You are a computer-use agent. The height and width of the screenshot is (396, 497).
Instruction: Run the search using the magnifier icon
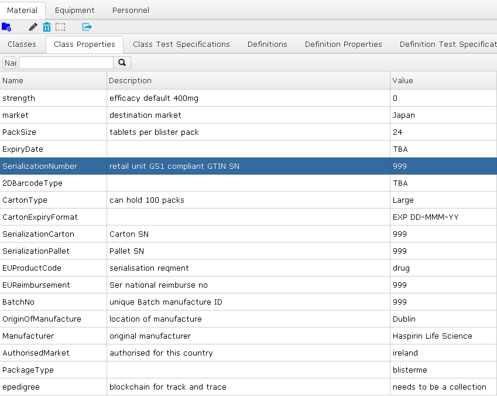[122, 63]
